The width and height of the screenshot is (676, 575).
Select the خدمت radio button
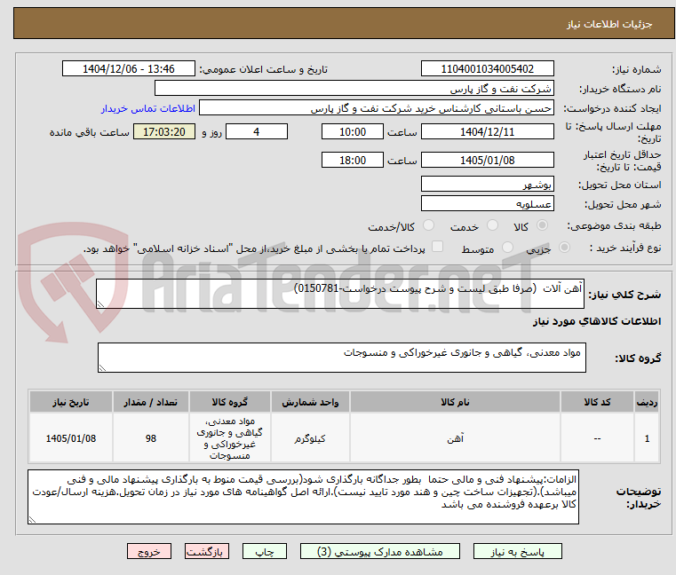point(492,225)
